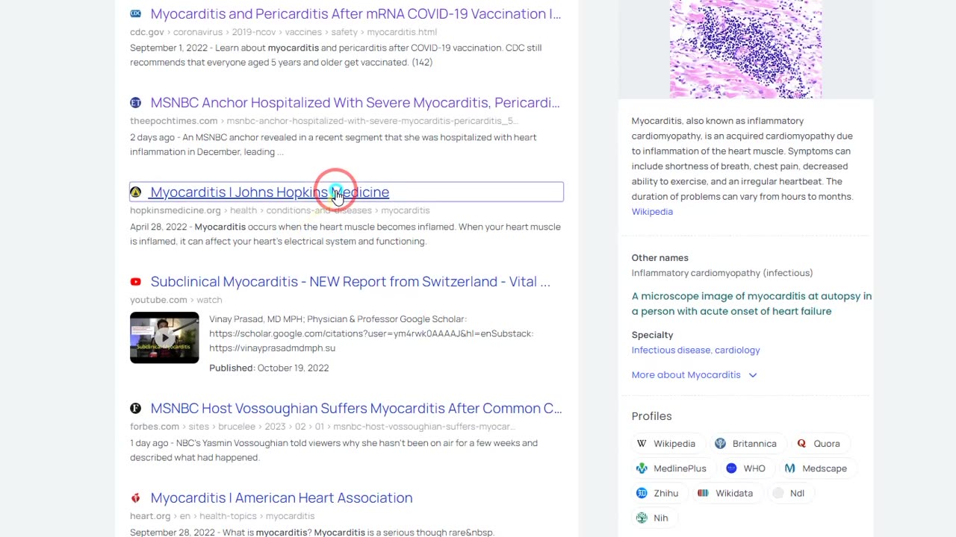Viewport: 956px width, 537px height.
Task: Expand More about Myocarditis chevron
Action: click(x=753, y=375)
